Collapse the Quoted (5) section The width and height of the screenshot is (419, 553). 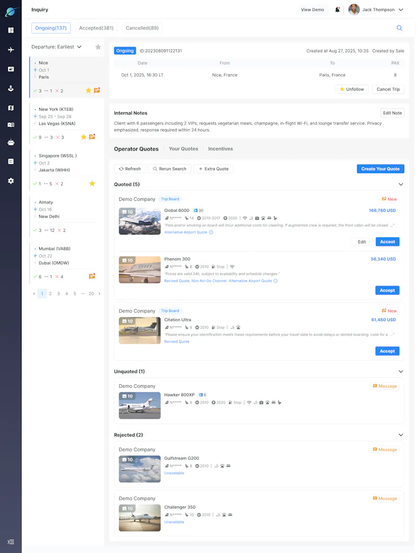(x=401, y=185)
